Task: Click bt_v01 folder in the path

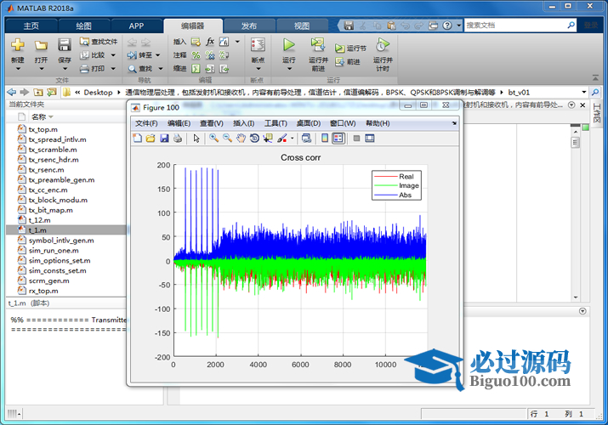Action: click(519, 92)
